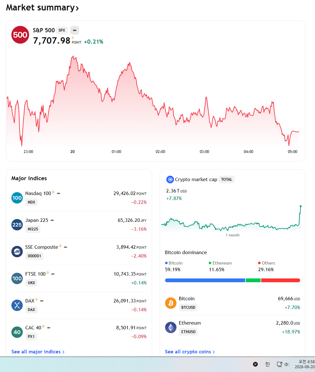Viewport: 315px width, 372px height.
Task: Select the NI225 ticker badge
Action: point(33,229)
